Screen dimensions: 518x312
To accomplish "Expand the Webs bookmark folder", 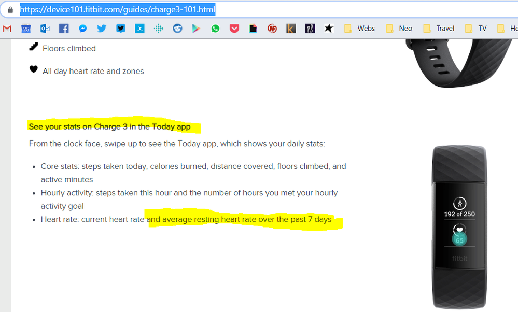I will click(x=360, y=29).
